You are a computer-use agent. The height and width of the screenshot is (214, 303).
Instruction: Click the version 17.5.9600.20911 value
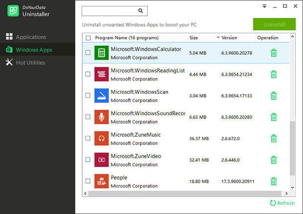point(238,181)
